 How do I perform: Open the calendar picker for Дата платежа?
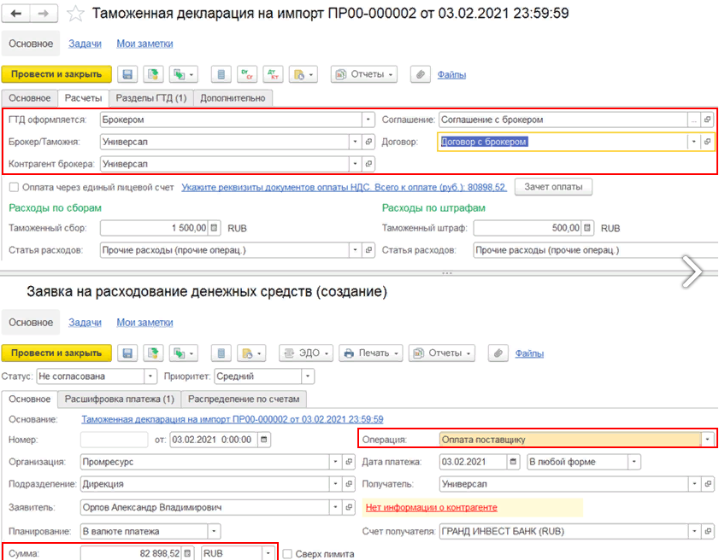point(513,462)
